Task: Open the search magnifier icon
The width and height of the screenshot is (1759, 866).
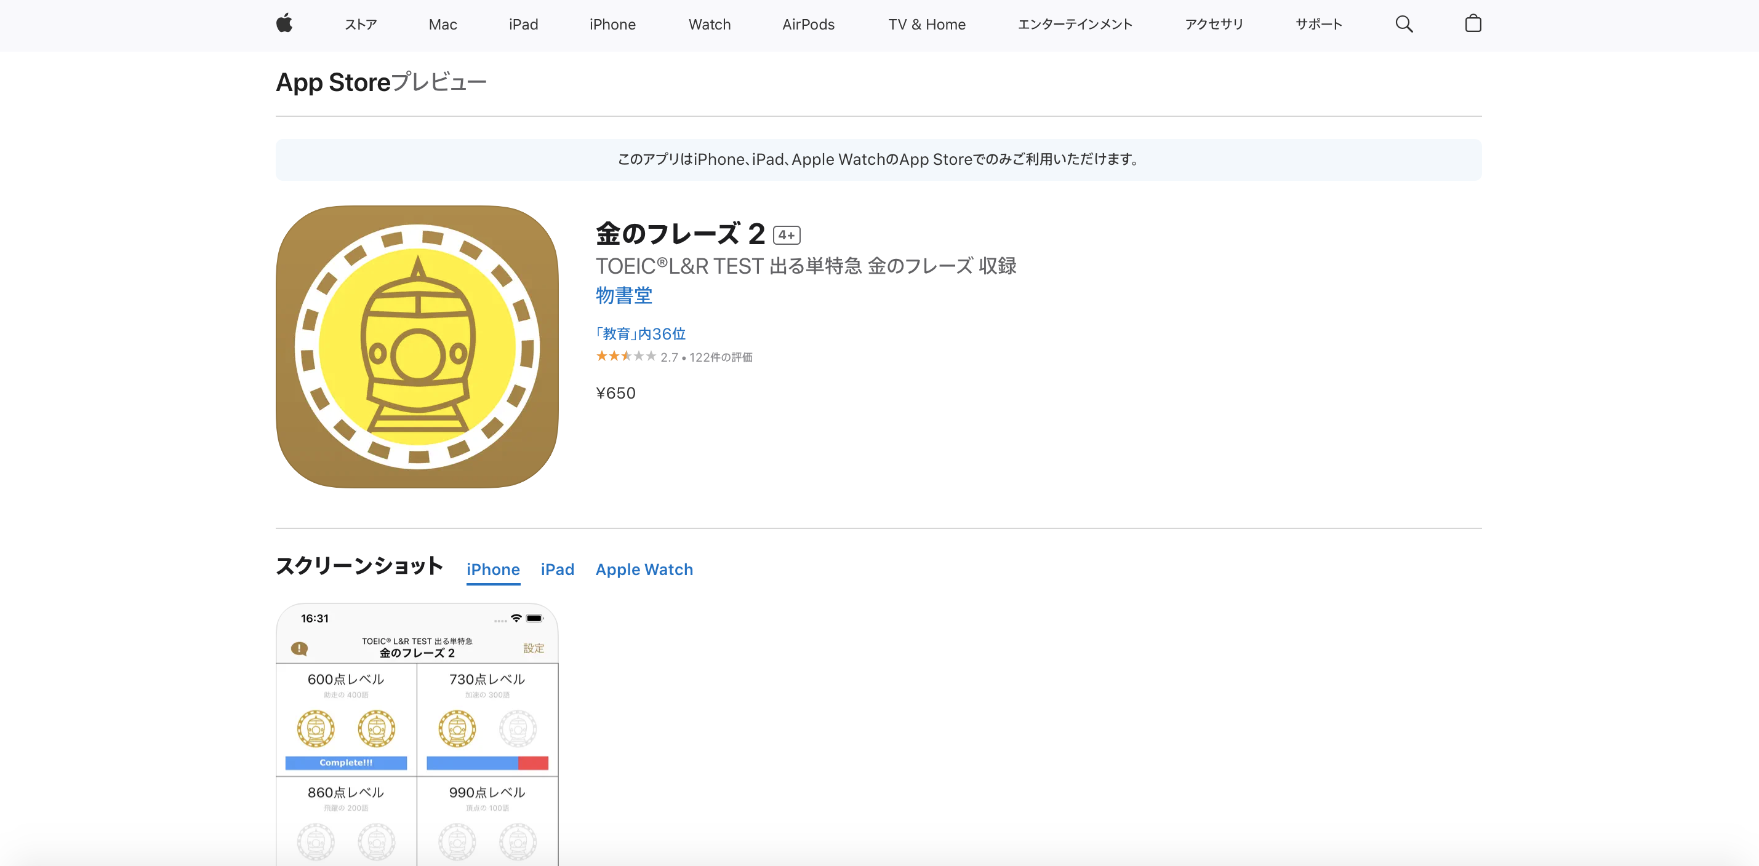Action: (1404, 24)
